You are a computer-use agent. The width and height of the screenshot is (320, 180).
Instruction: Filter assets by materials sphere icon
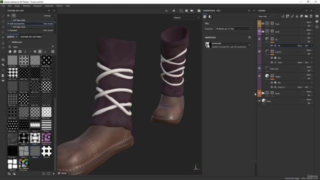coord(10,51)
